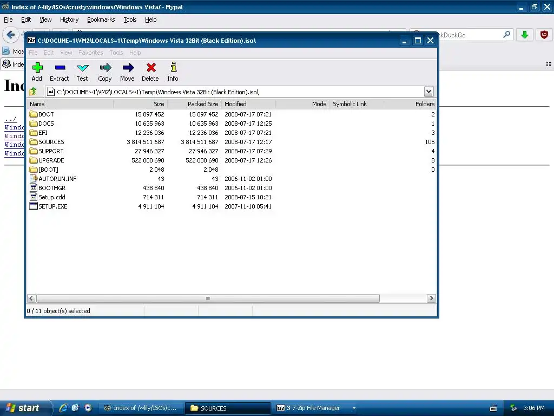Switch to Index of Mypal taskbar button
Viewport: 554px width, 416px height.
pyautogui.click(x=141, y=408)
